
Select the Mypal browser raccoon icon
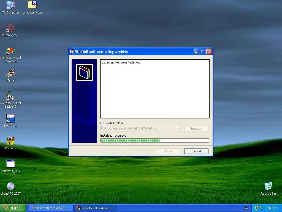coord(10,73)
